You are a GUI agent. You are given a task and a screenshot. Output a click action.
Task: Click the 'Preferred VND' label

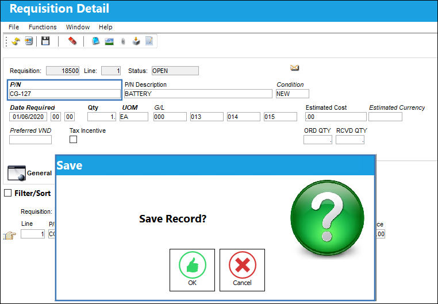tap(30, 130)
